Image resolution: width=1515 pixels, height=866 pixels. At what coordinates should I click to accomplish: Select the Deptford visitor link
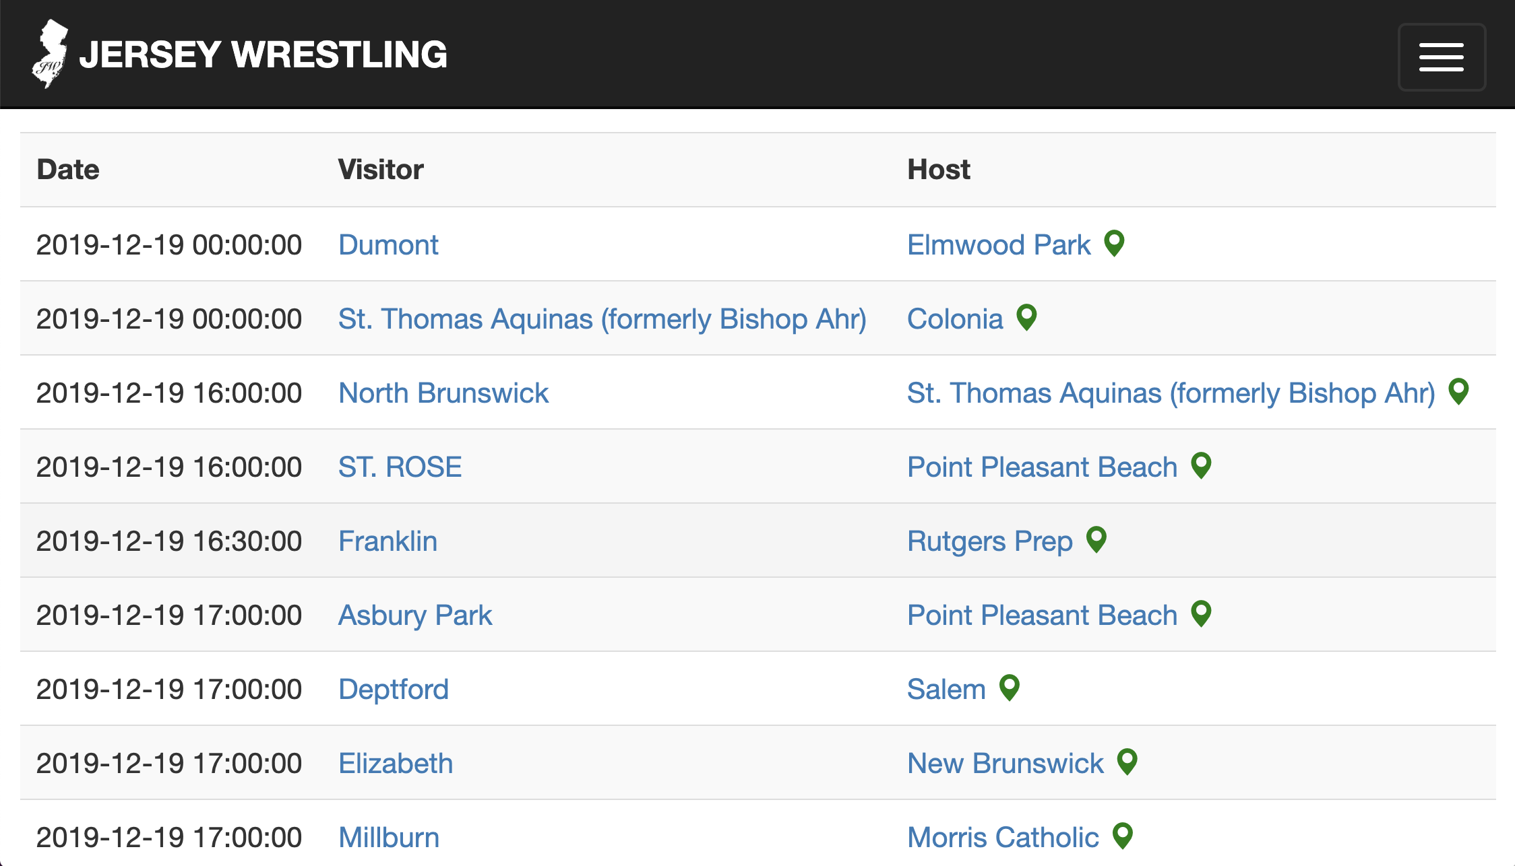pyautogui.click(x=394, y=689)
